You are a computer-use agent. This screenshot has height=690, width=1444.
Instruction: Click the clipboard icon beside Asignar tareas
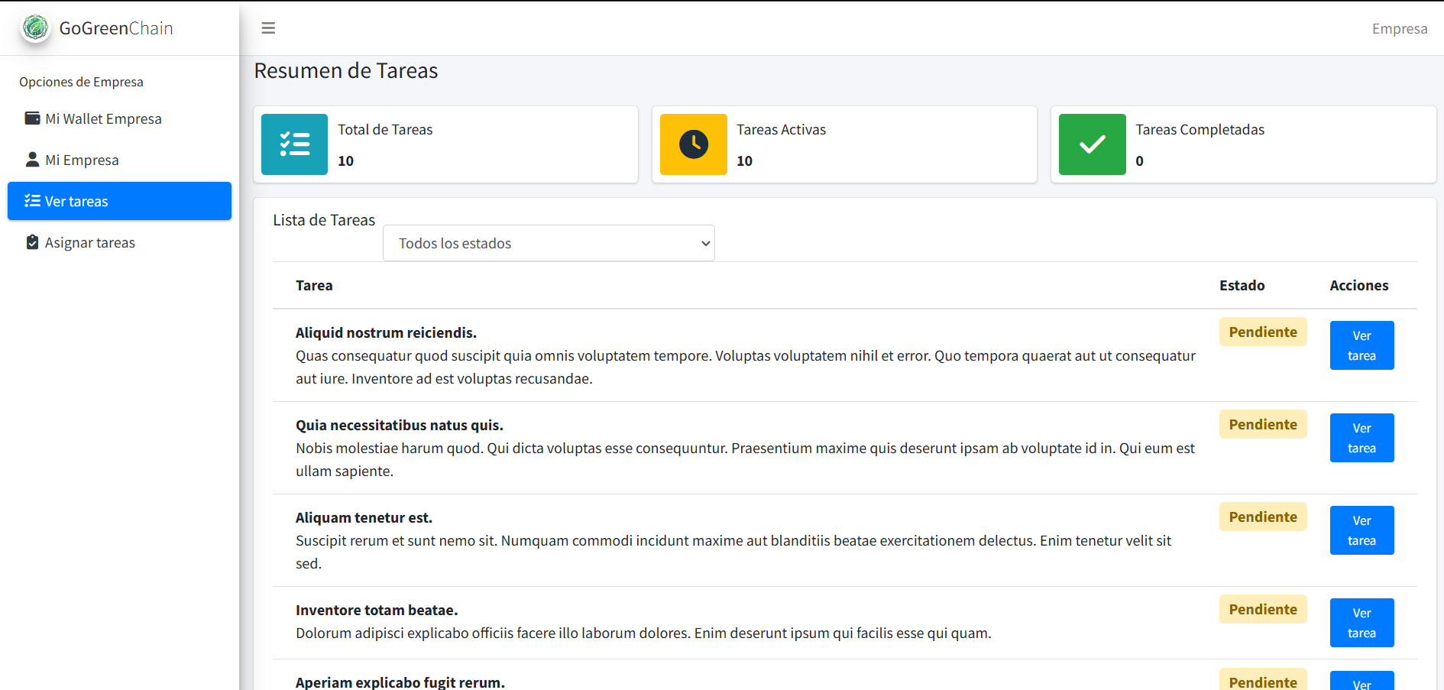click(x=32, y=242)
